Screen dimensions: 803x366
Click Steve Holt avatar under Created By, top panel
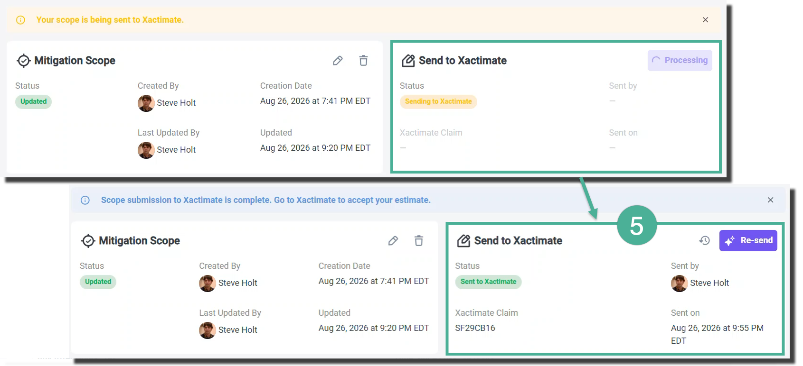click(146, 103)
